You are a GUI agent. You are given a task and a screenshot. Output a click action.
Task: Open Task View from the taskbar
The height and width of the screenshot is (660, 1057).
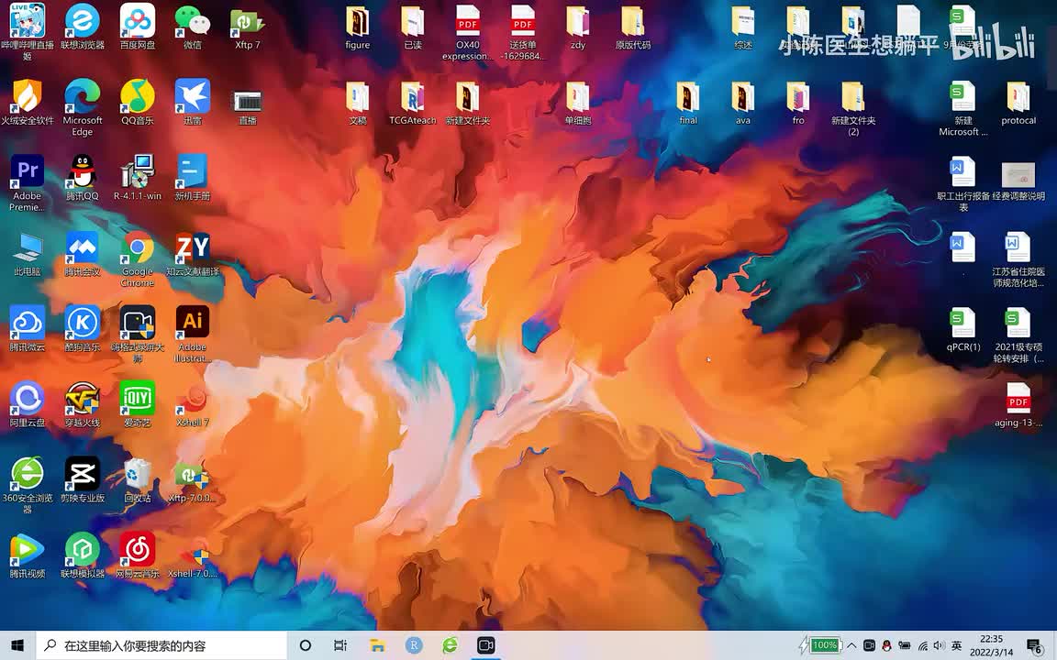pos(340,645)
